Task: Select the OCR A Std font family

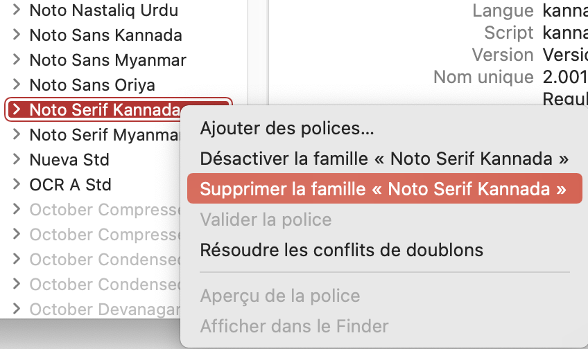Action: [70, 185]
